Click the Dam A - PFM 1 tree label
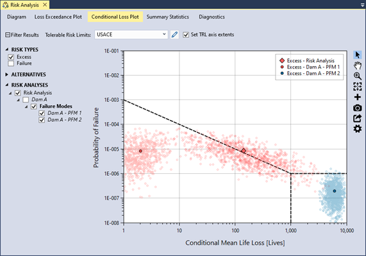The height and width of the screenshot is (256, 366). 65,113
